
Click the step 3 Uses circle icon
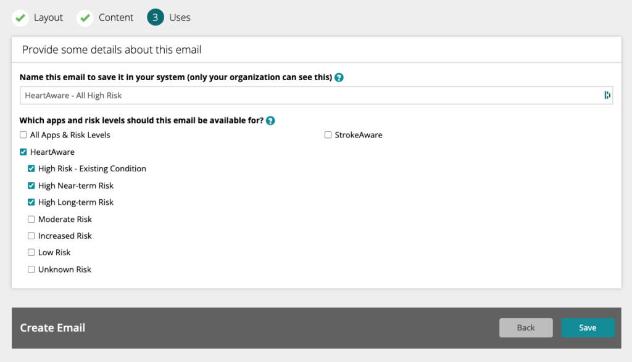point(155,17)
